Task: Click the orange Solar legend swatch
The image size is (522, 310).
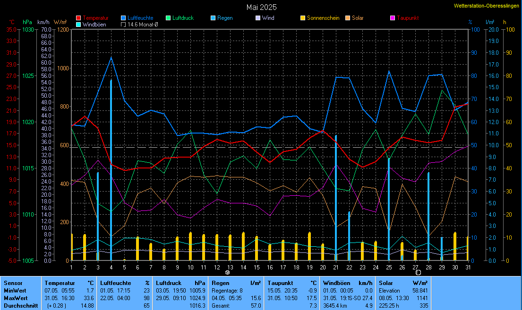Action: (348, 18)
